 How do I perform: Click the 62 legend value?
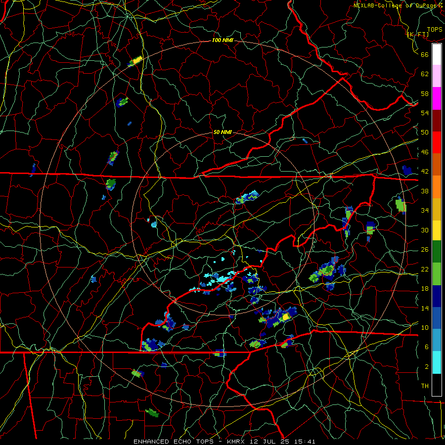pyautogui.click(x=425, y=74)
